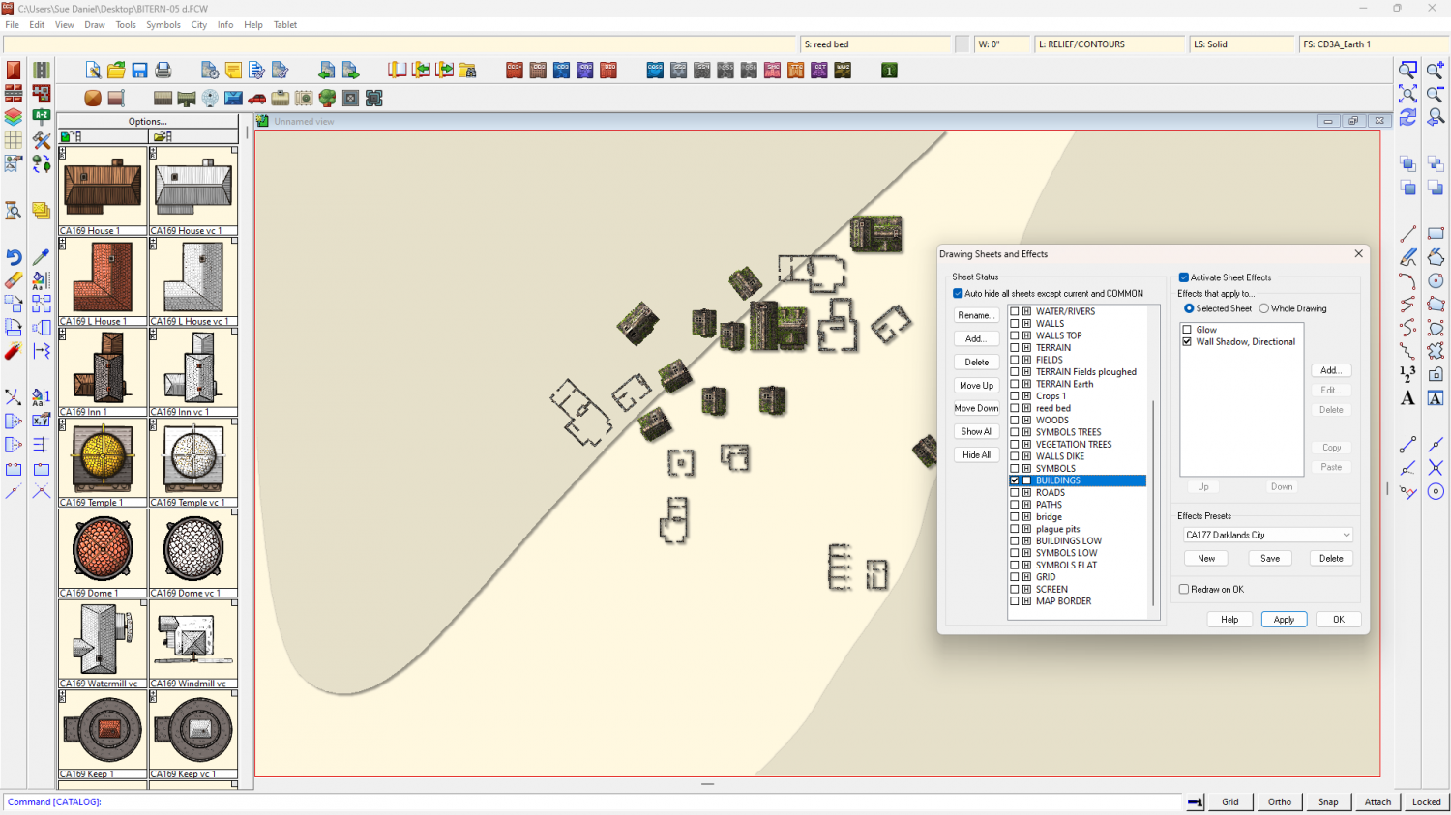Viewport: 1451px width, 815px height.
Task: Open the Draw menu
Action: 95,24
